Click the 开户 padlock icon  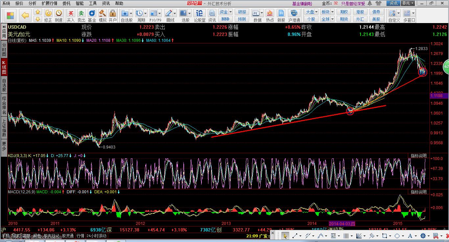pos(113,13)
